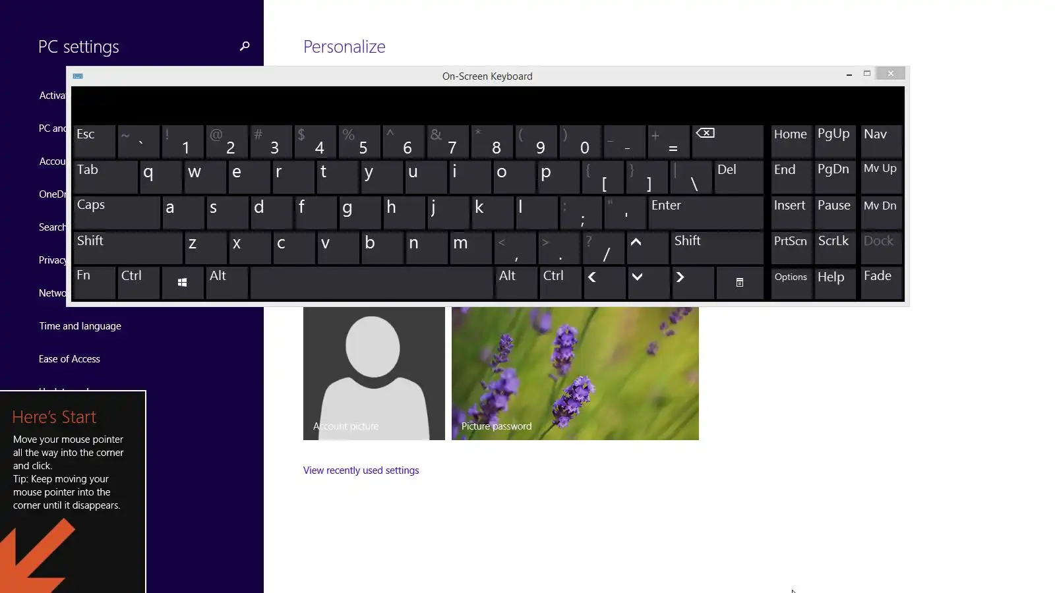Click the left arrow key
The width and height of the screenshot is (1055, 593).
pyautogui.click(x=603, y=283)
